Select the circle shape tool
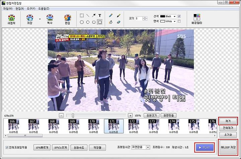This screenshot has width=241, height=159. click(88, 22)
